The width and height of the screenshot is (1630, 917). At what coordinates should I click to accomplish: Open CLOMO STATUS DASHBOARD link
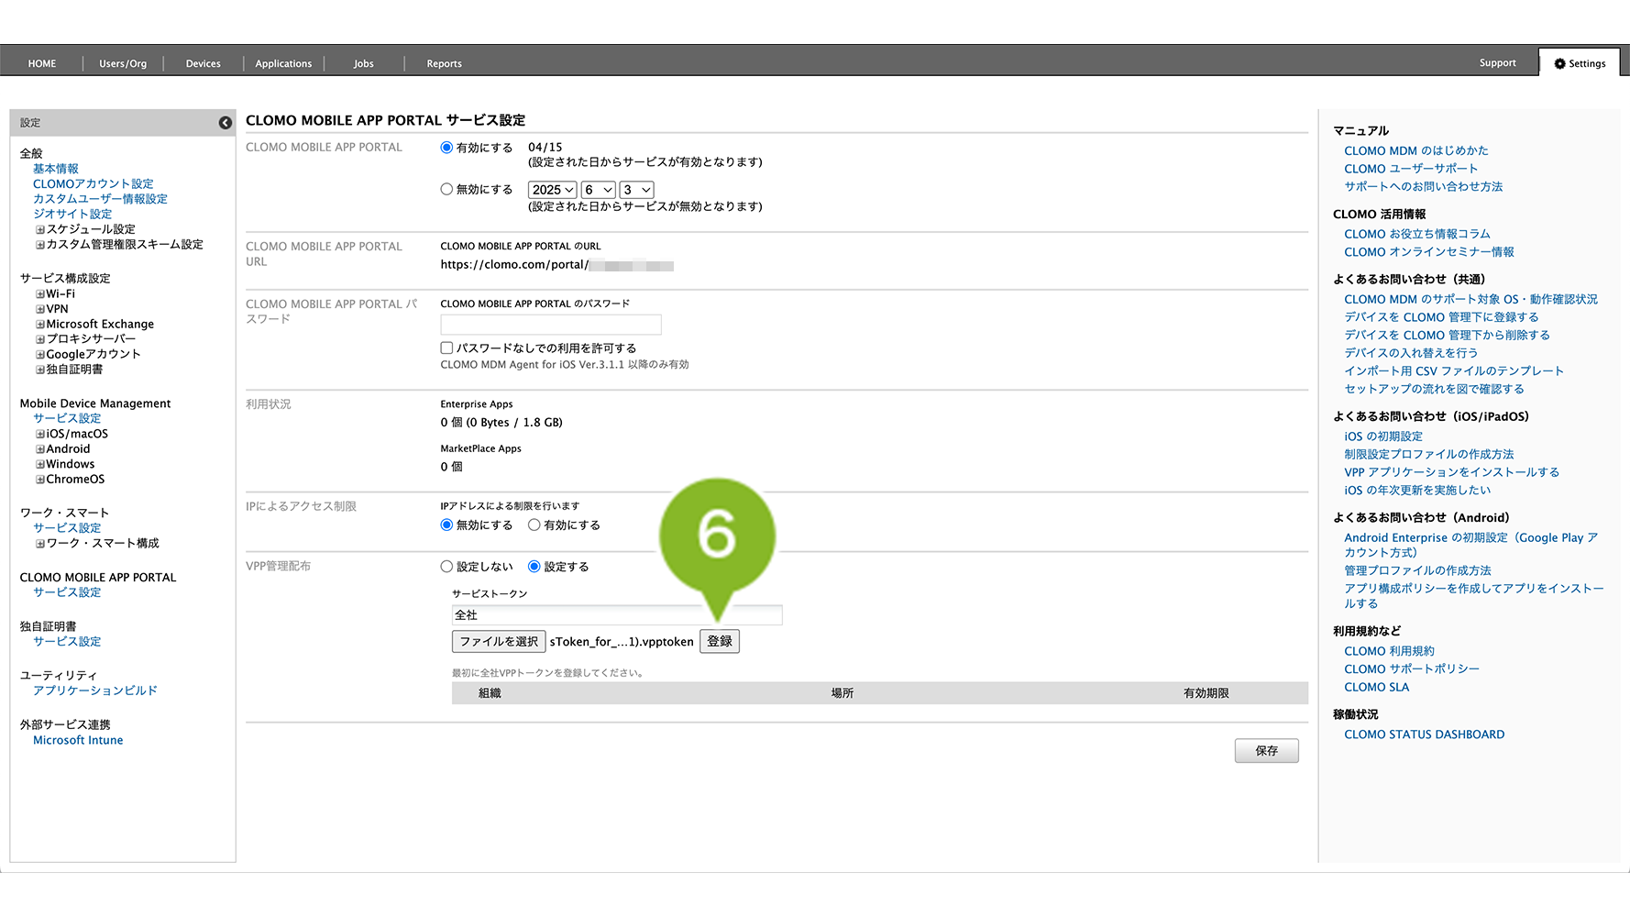(1424, 735)
